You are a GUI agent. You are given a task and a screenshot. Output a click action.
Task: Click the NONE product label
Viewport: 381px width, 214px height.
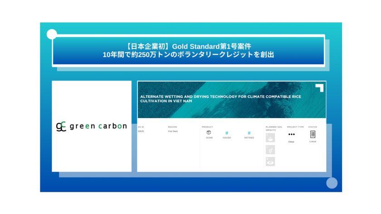[209, 138]
